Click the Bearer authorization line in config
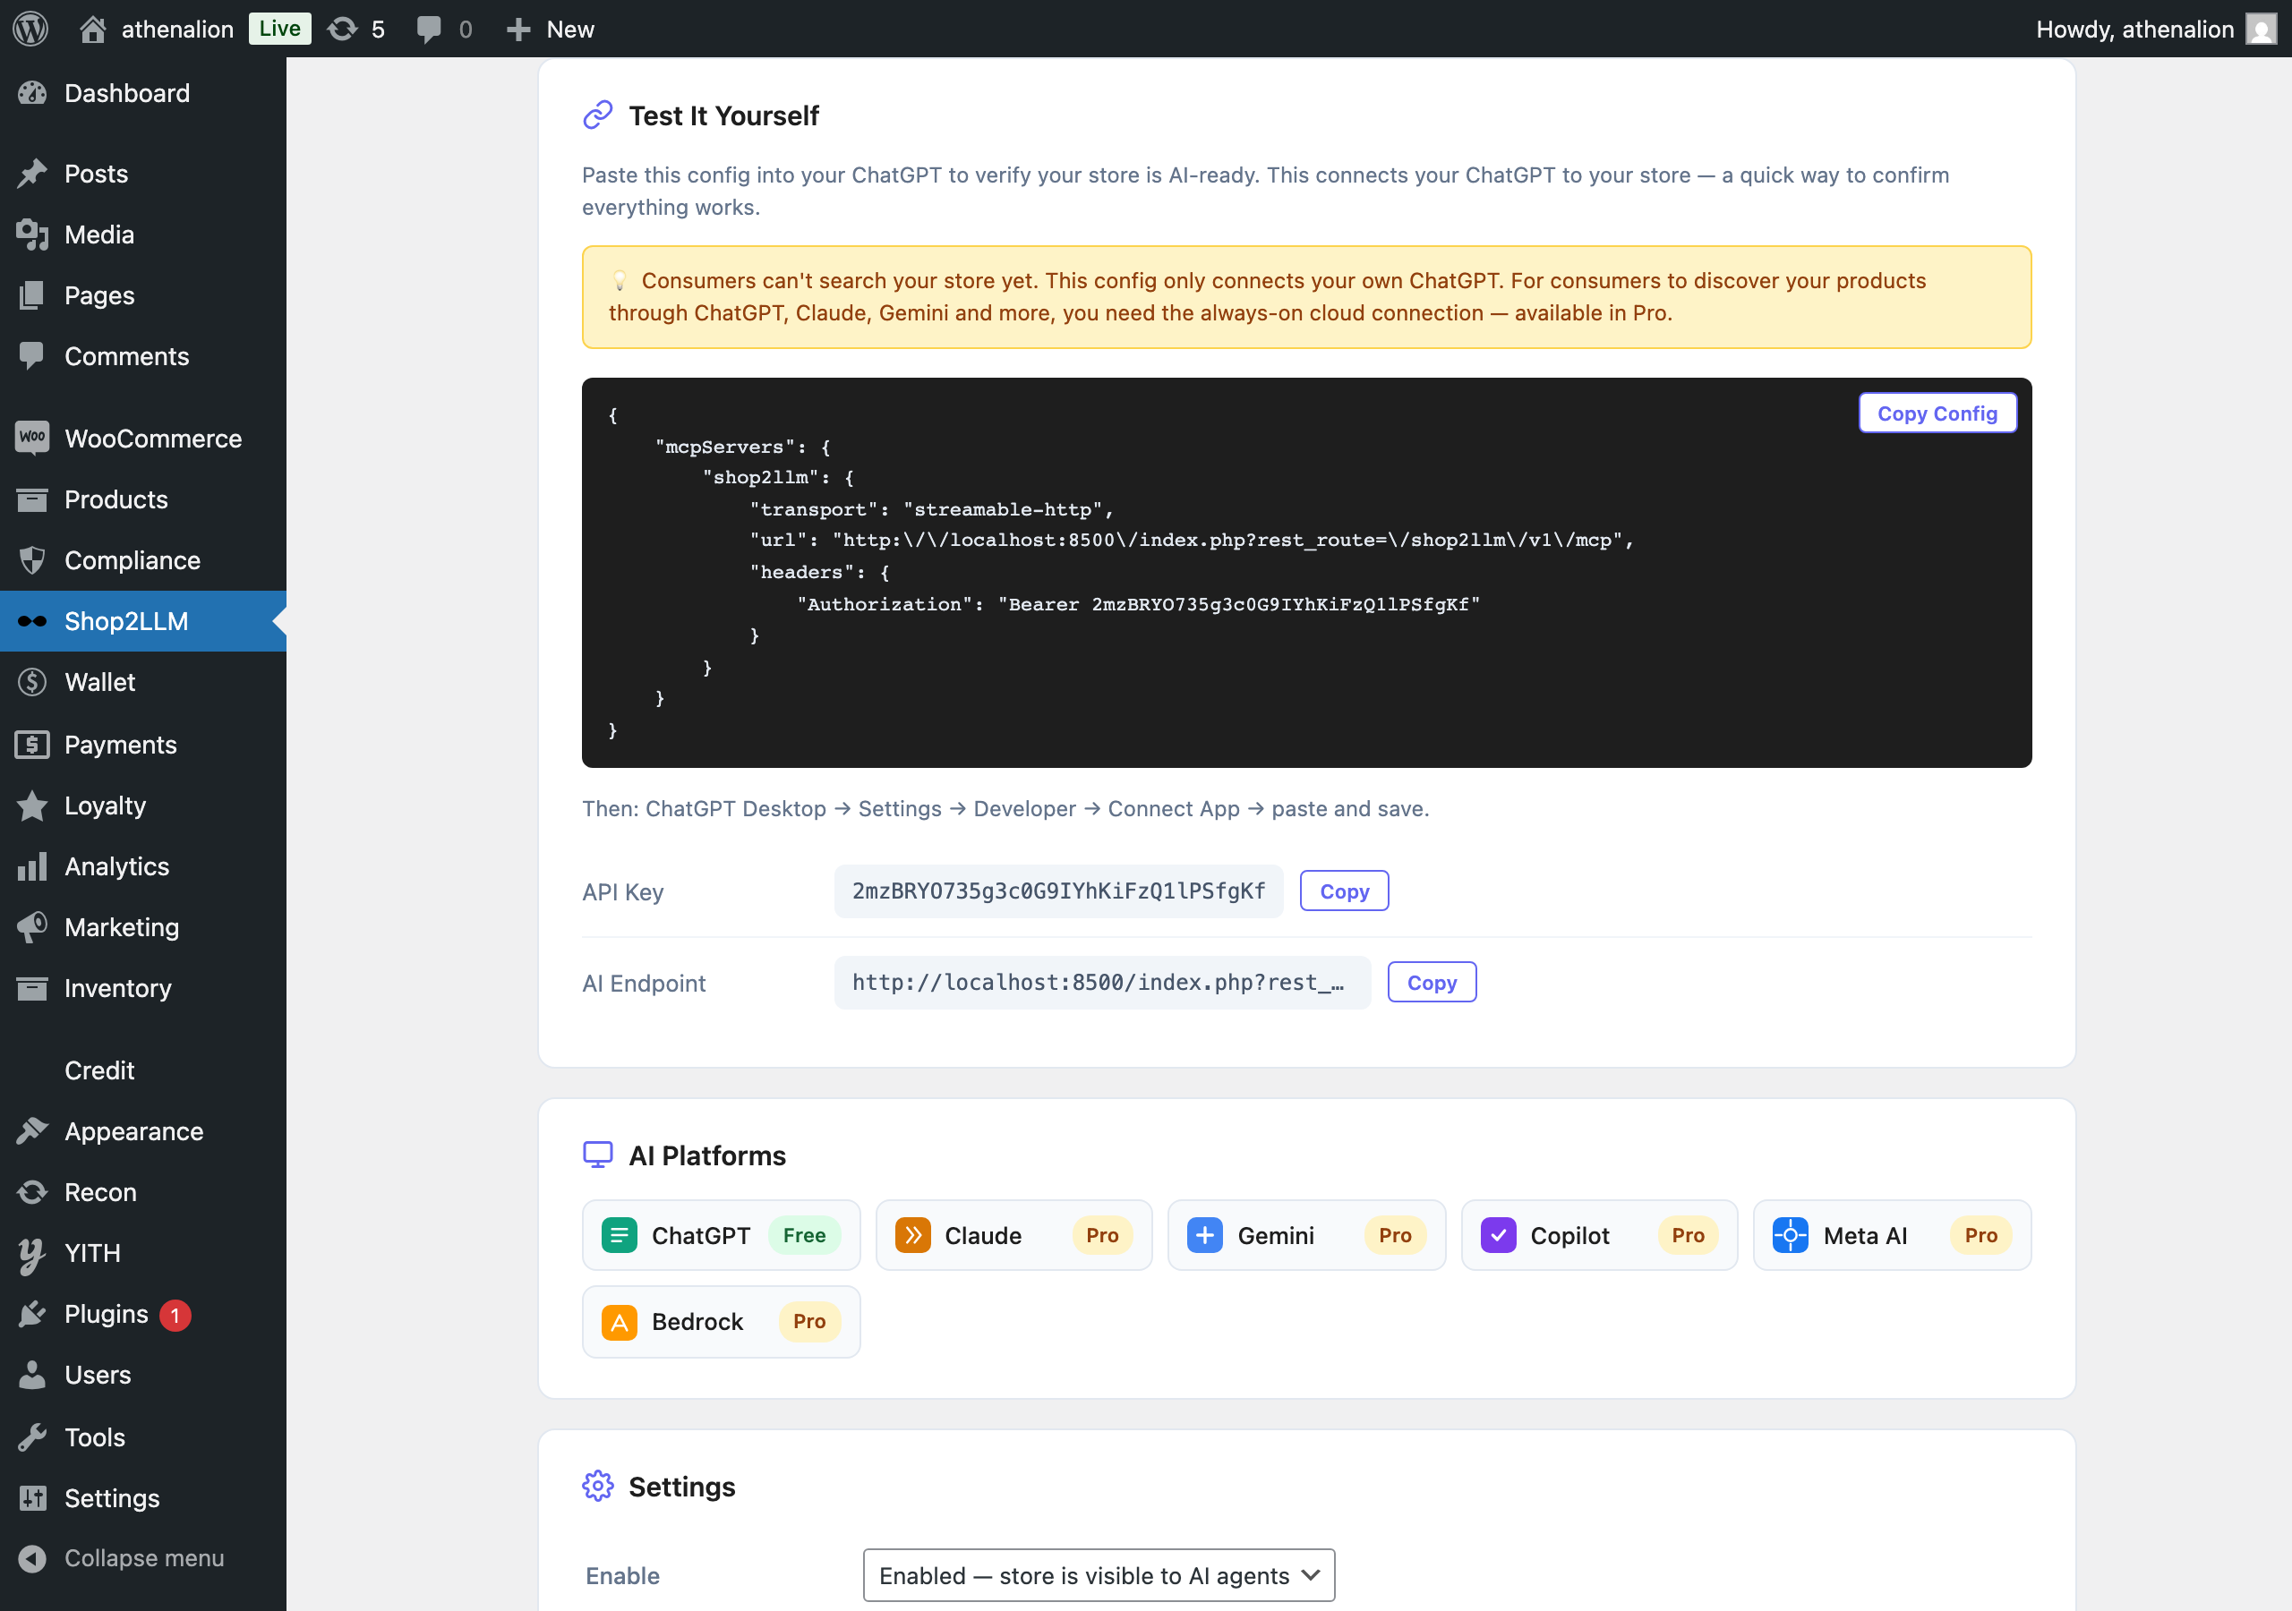 [x=1138, y=604]
